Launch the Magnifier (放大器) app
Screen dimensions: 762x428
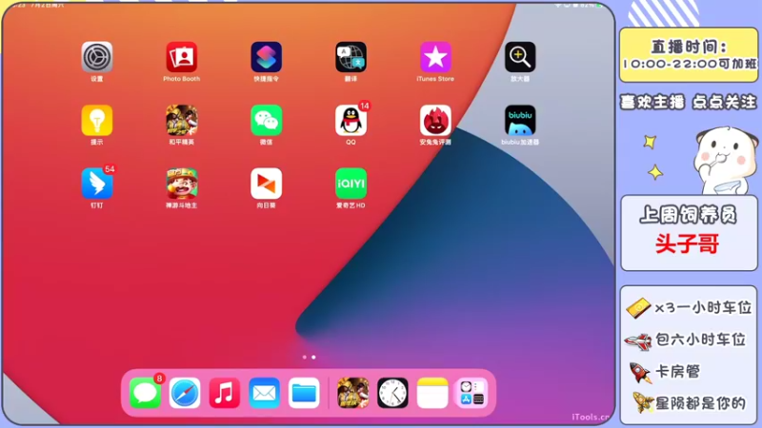tap(520, 57)
